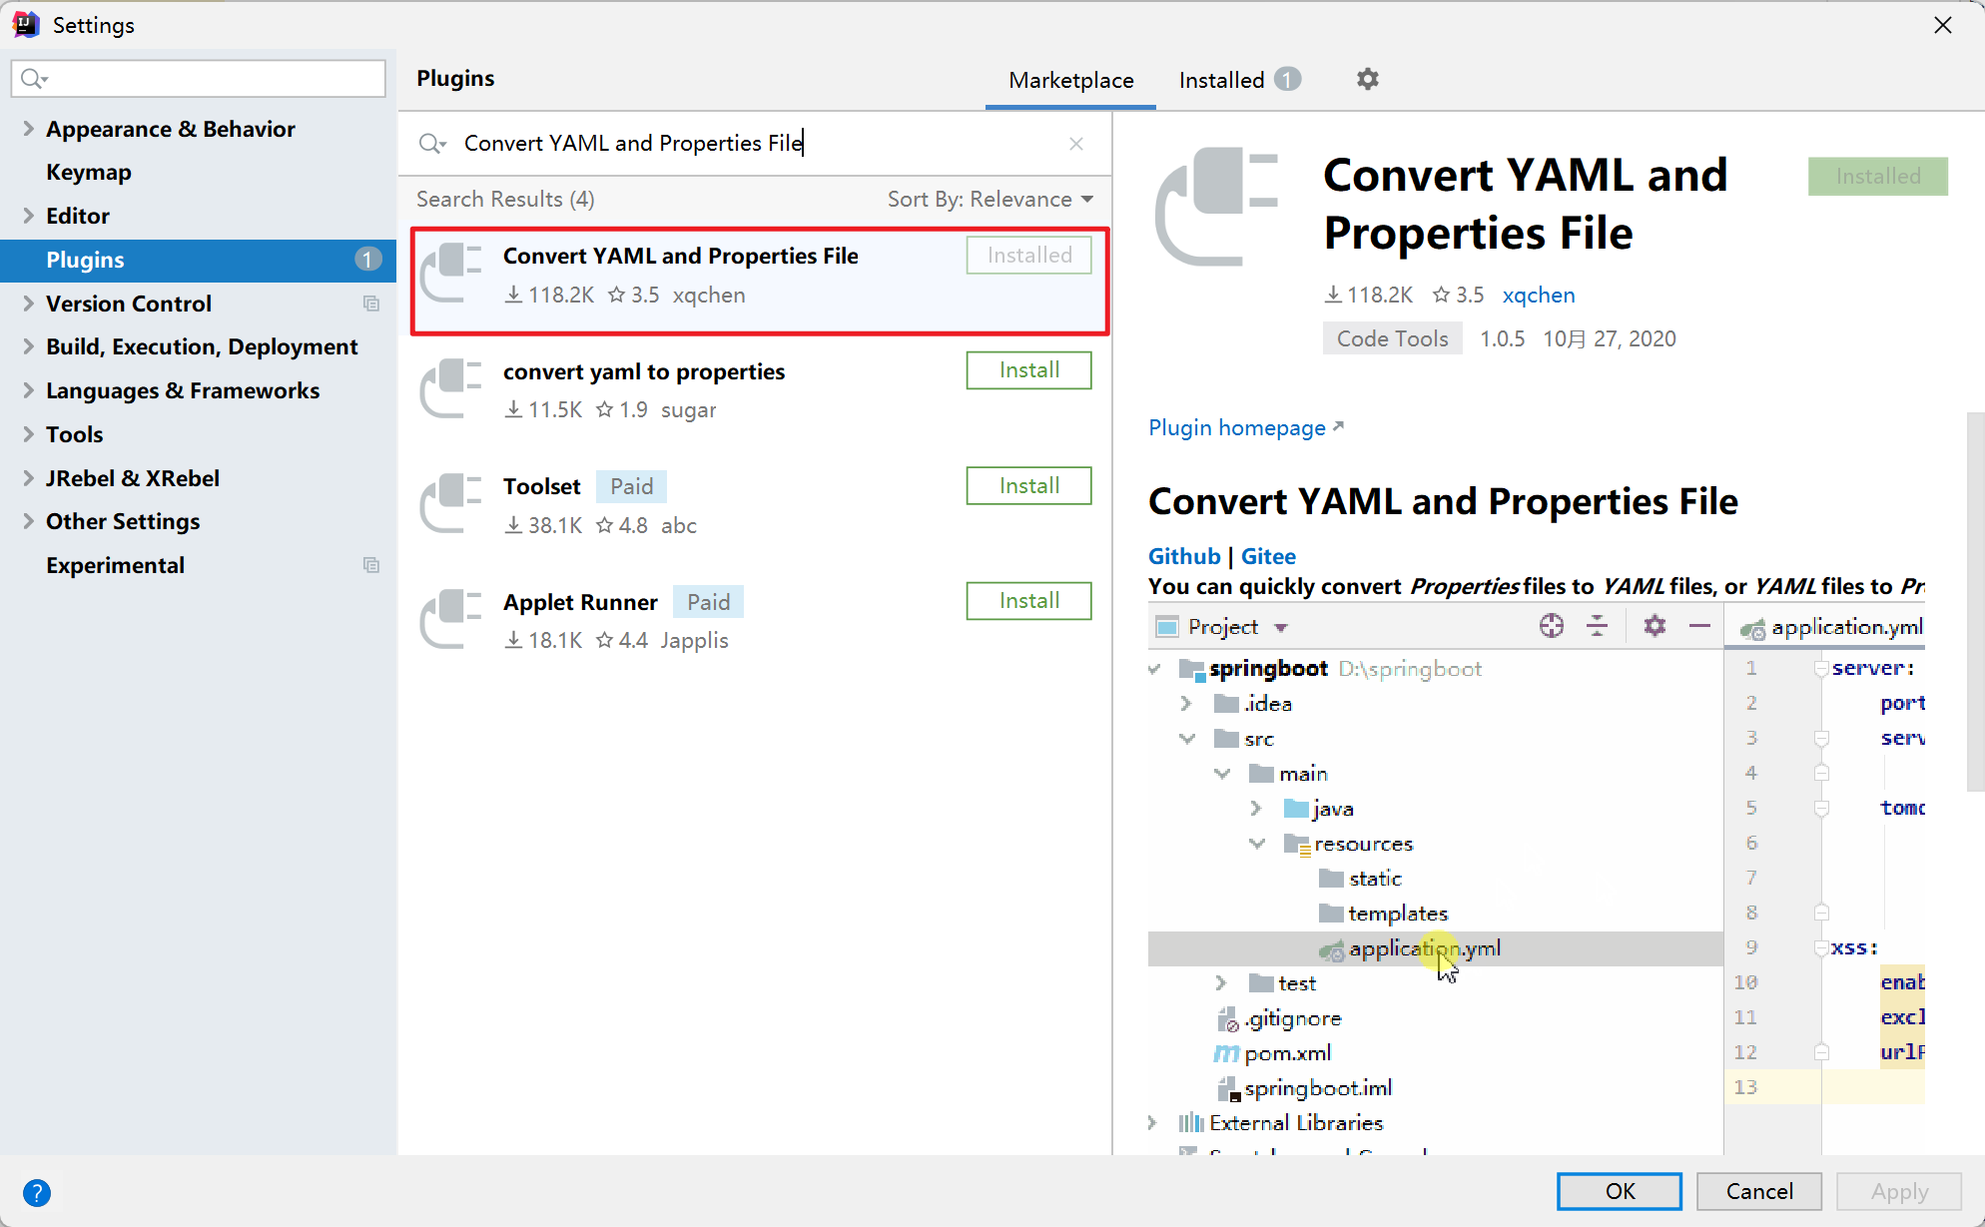Select Convert YAML and Properties File result

point(760,282)
